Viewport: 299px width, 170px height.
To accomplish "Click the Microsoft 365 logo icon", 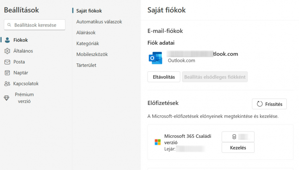I will (x=158, y=142).
